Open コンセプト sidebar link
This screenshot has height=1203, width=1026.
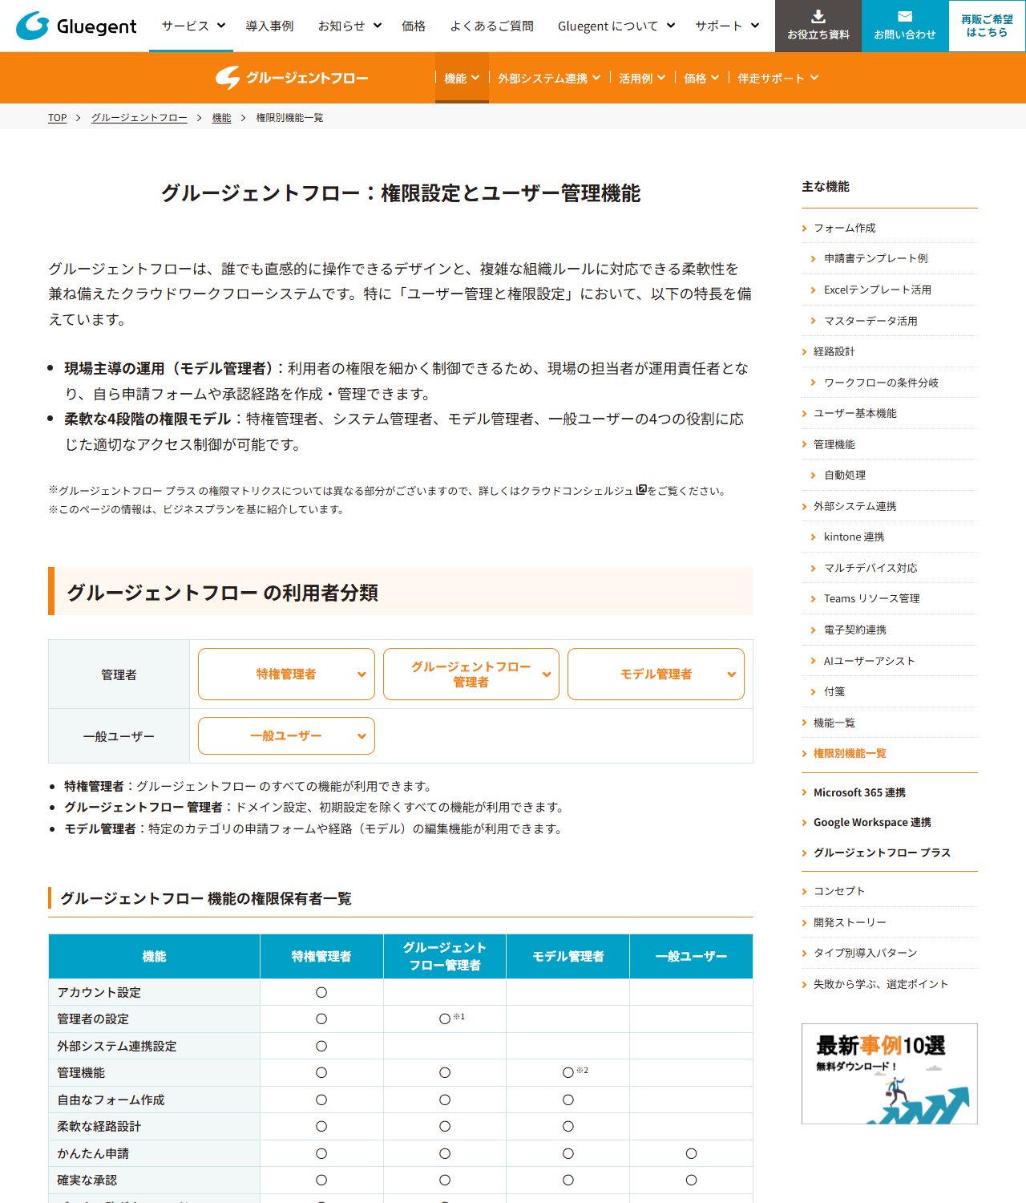839,891
